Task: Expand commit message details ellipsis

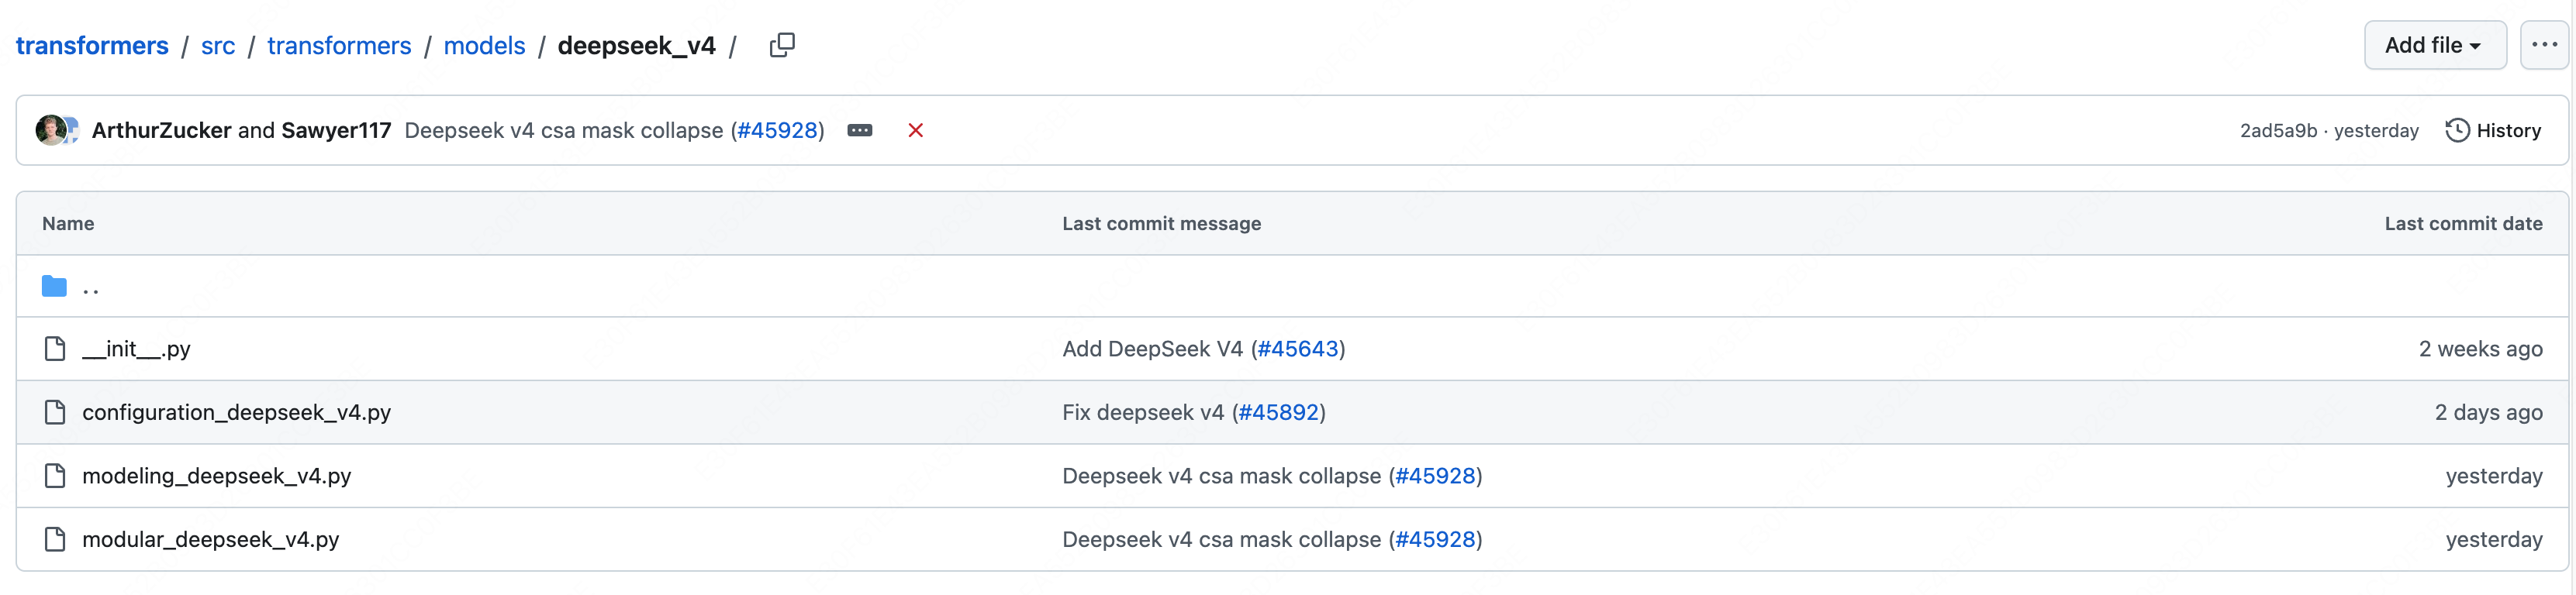Action: point(860,131)
